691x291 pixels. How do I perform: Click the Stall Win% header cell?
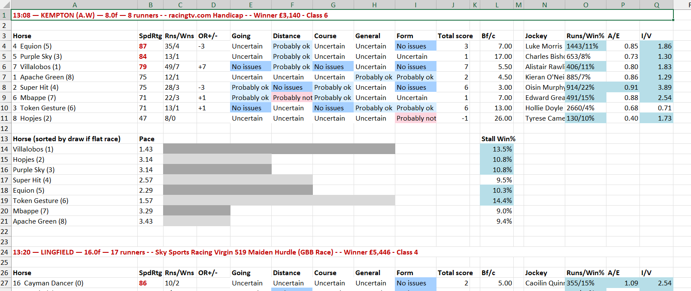498,139
